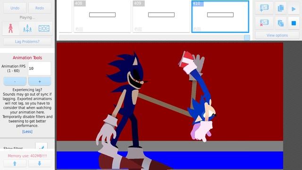Screen dimensions: 302x170
Task: Stop the animation playback
Action: [294, 23]
